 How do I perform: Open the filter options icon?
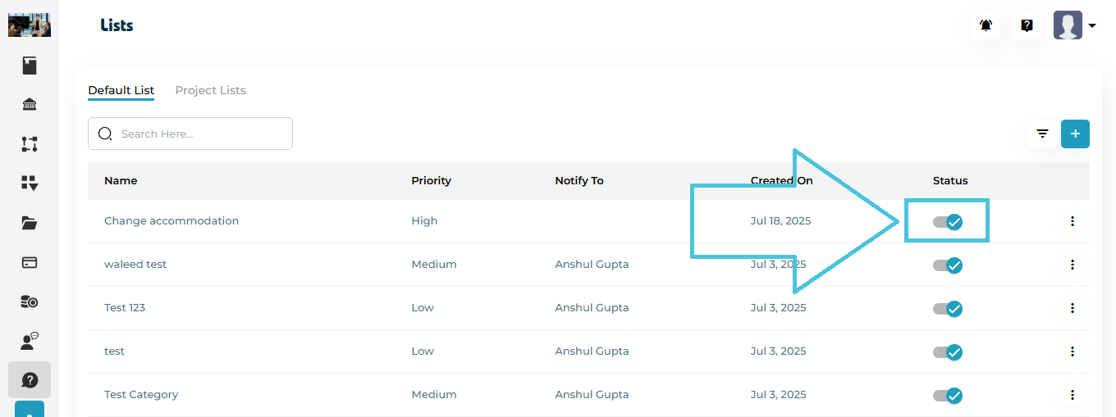pyautogui.click(x=1042, y=134)
